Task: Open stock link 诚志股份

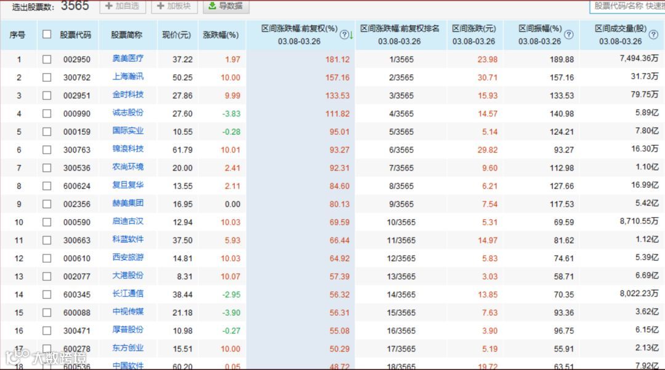Action: [127, 113]
